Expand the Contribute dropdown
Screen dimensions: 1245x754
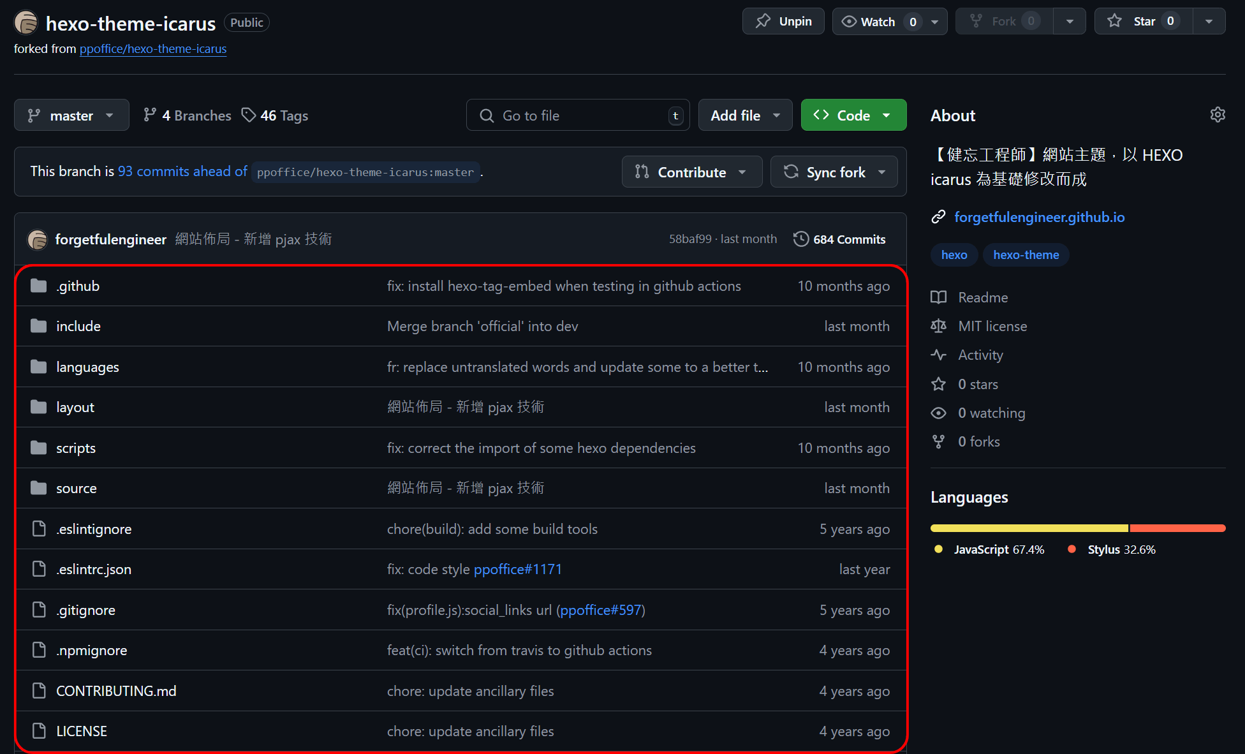coord(692,172)
